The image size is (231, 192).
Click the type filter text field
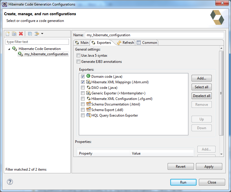click(37, 42)
